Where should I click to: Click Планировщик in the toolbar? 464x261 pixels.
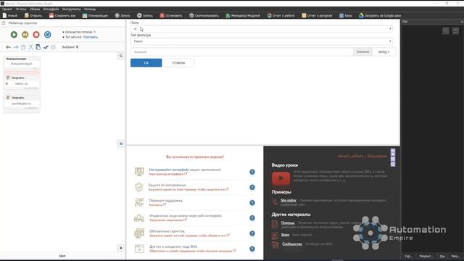[x=95, y=15]
